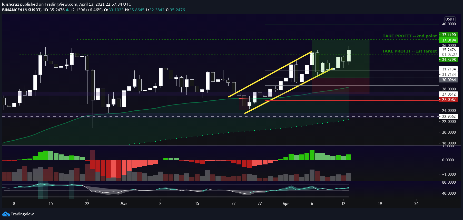This screenshot has width=463, height=220.
Task: Select the 30.0964 gray price label
Action: pos(449,80)
